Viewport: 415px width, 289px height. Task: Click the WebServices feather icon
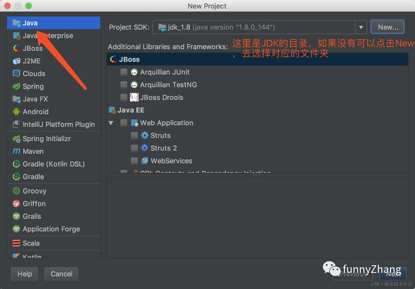point(145,161)
